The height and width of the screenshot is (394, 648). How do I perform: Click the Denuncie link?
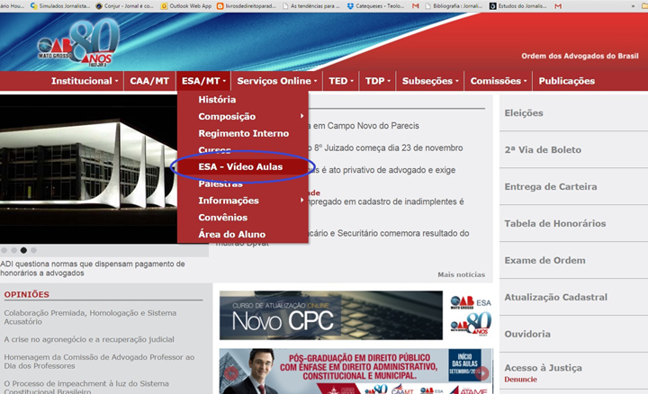521,379
